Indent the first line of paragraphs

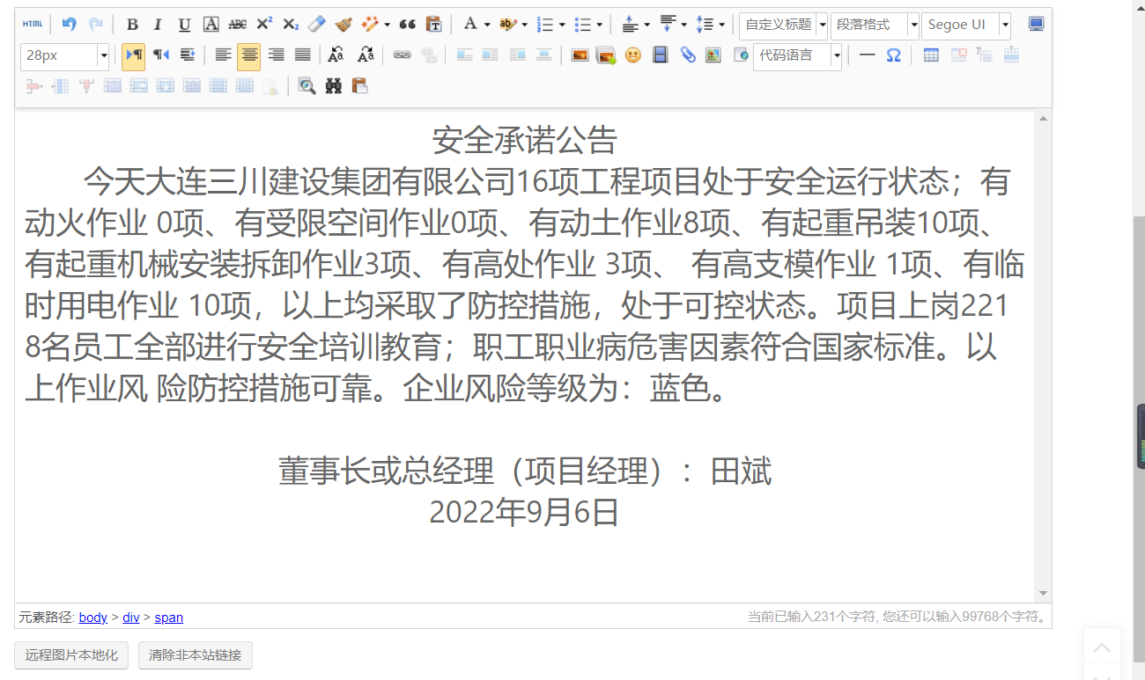pos(188,55)
